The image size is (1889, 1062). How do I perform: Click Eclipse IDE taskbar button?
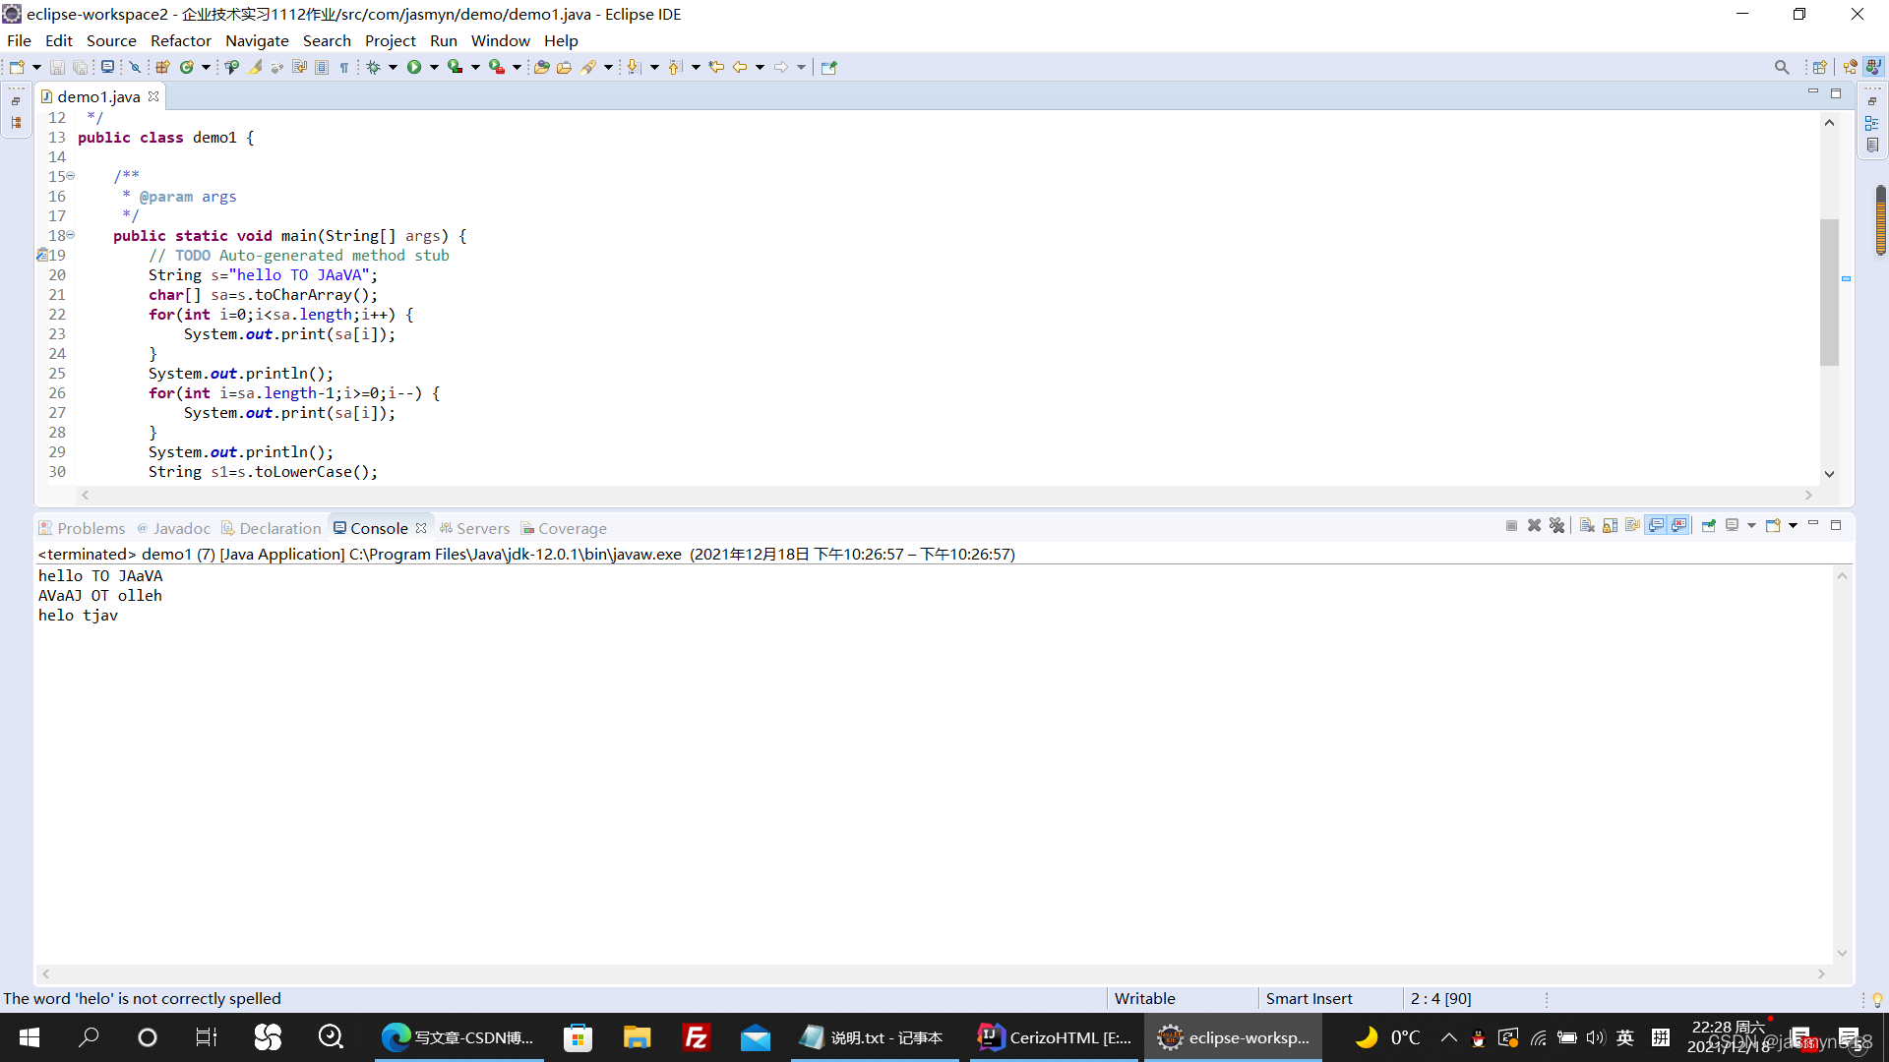(1234, 1036)
